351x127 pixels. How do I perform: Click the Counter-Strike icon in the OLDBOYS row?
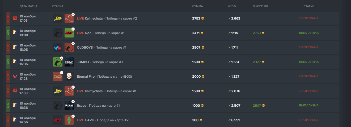point(15,47)
